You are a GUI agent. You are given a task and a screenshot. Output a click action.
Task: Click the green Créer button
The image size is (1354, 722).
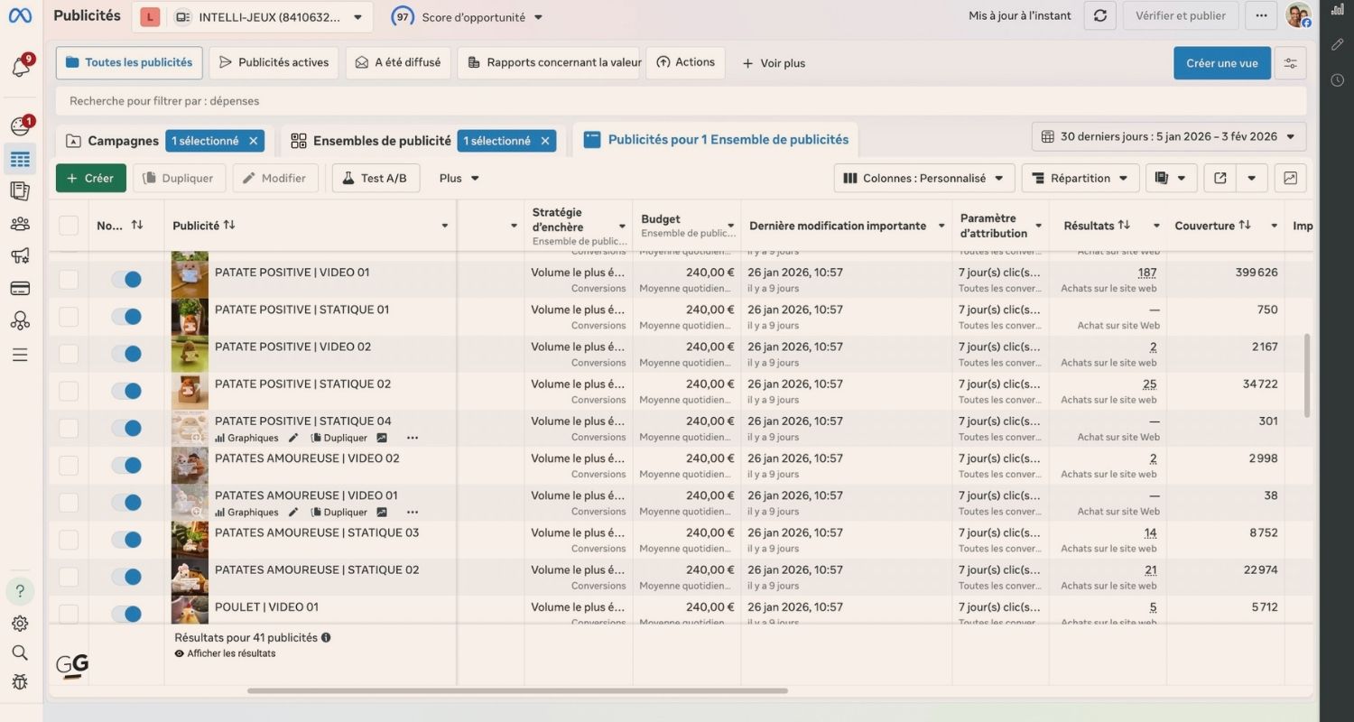pos(90,178)
